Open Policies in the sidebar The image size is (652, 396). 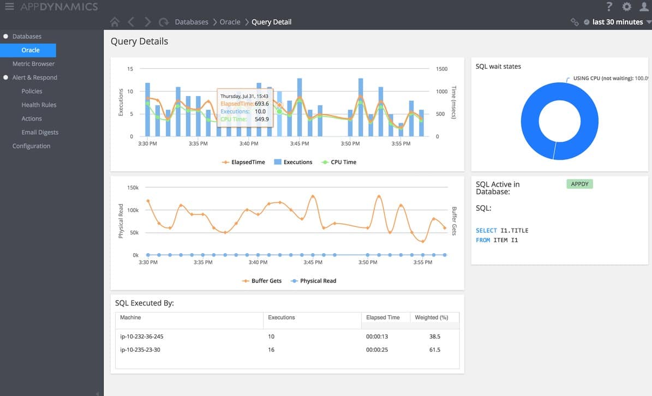pyautogui.click(x=32, y=91)
